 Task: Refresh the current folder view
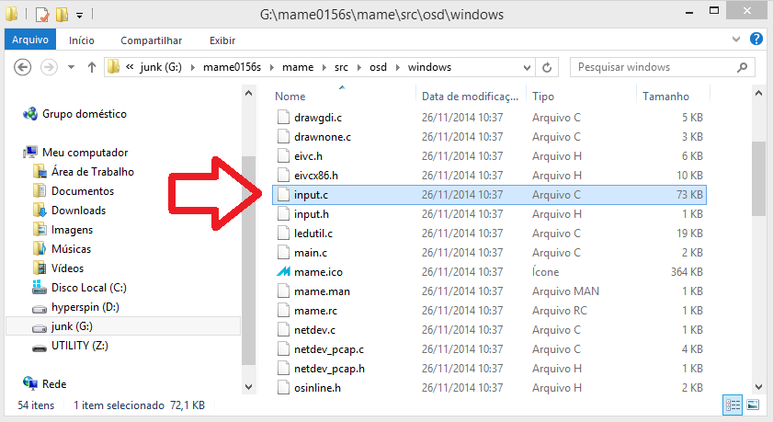click(x=547, y=67)
